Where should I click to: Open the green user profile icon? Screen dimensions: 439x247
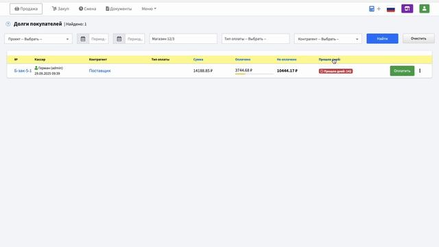click(x=425, y=9)
